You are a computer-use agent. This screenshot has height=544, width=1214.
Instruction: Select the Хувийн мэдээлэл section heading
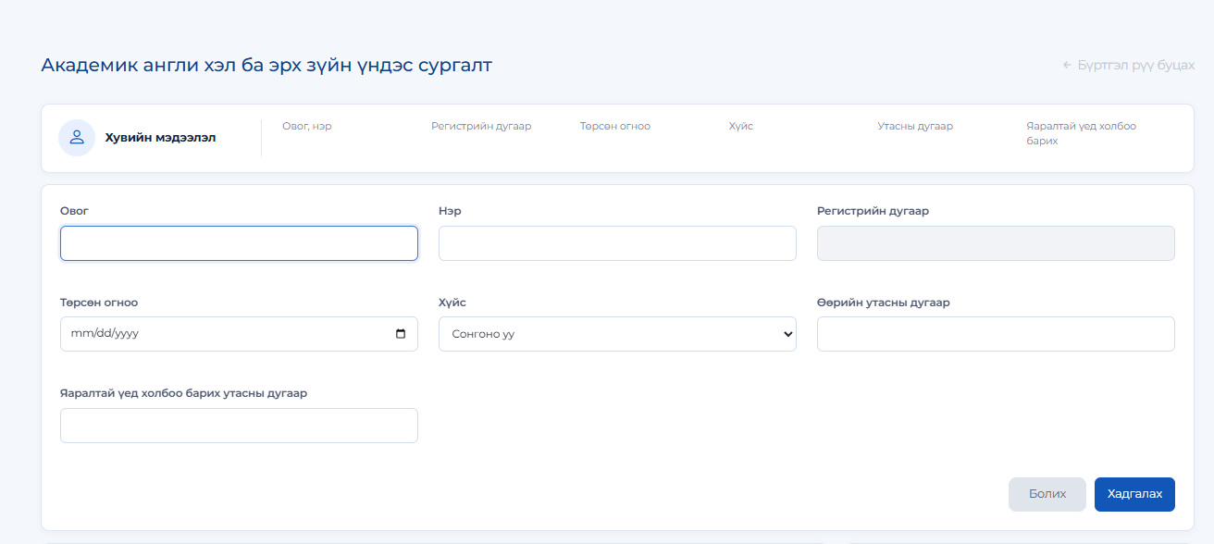point(160,138)
